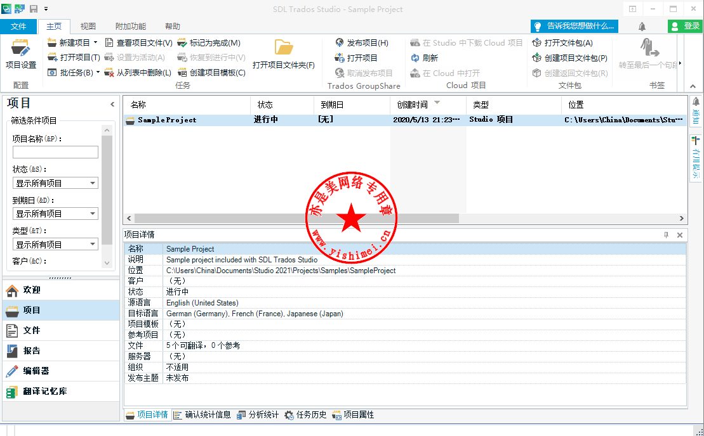Click 创建项目文件包(P) icon
The image size is (704, 436).
point(536,58)
